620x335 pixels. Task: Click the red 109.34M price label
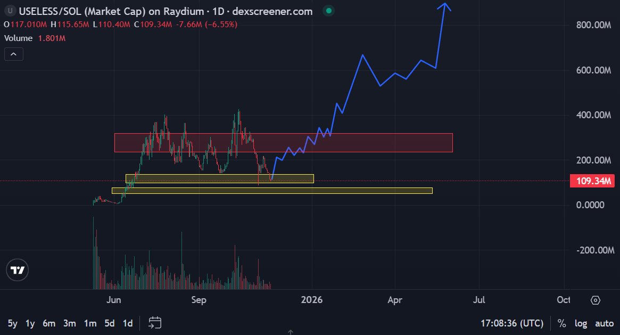[592, 181]
